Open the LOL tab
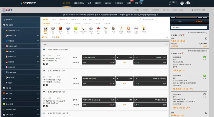The height and width of the screenshot is (117, 214). click(x=103, y=19)
